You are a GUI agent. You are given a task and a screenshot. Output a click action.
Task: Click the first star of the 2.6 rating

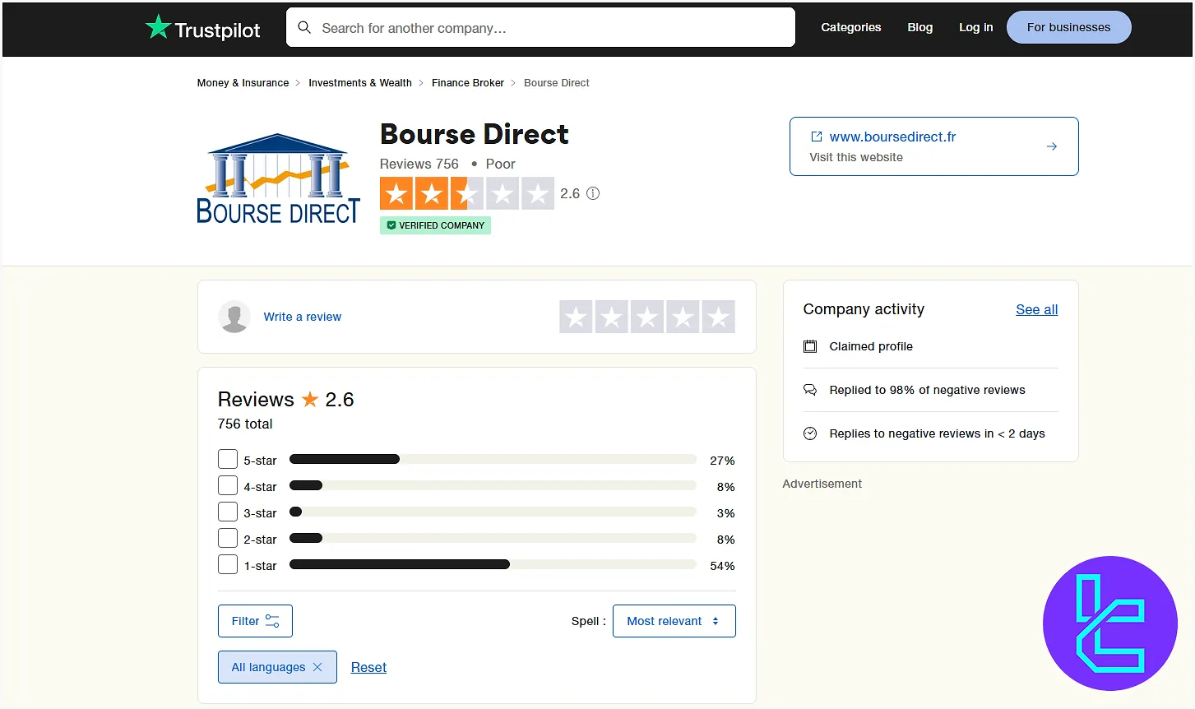(x=396, y=193)
